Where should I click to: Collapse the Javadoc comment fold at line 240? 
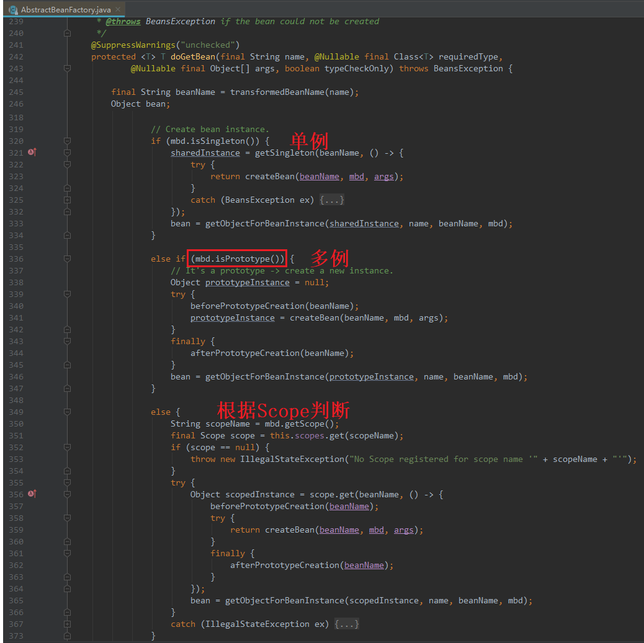[x=68, y=33]
